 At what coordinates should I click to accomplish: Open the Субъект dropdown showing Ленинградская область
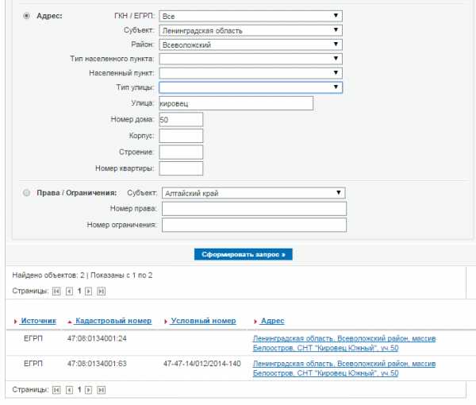click(251, 30)
